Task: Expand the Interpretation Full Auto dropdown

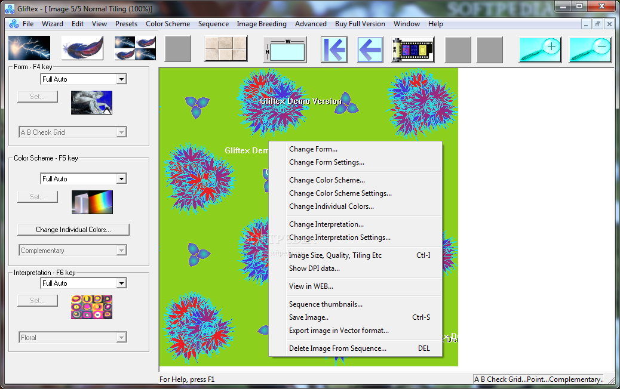Action: pyautogui.click(x=121, y=283)
